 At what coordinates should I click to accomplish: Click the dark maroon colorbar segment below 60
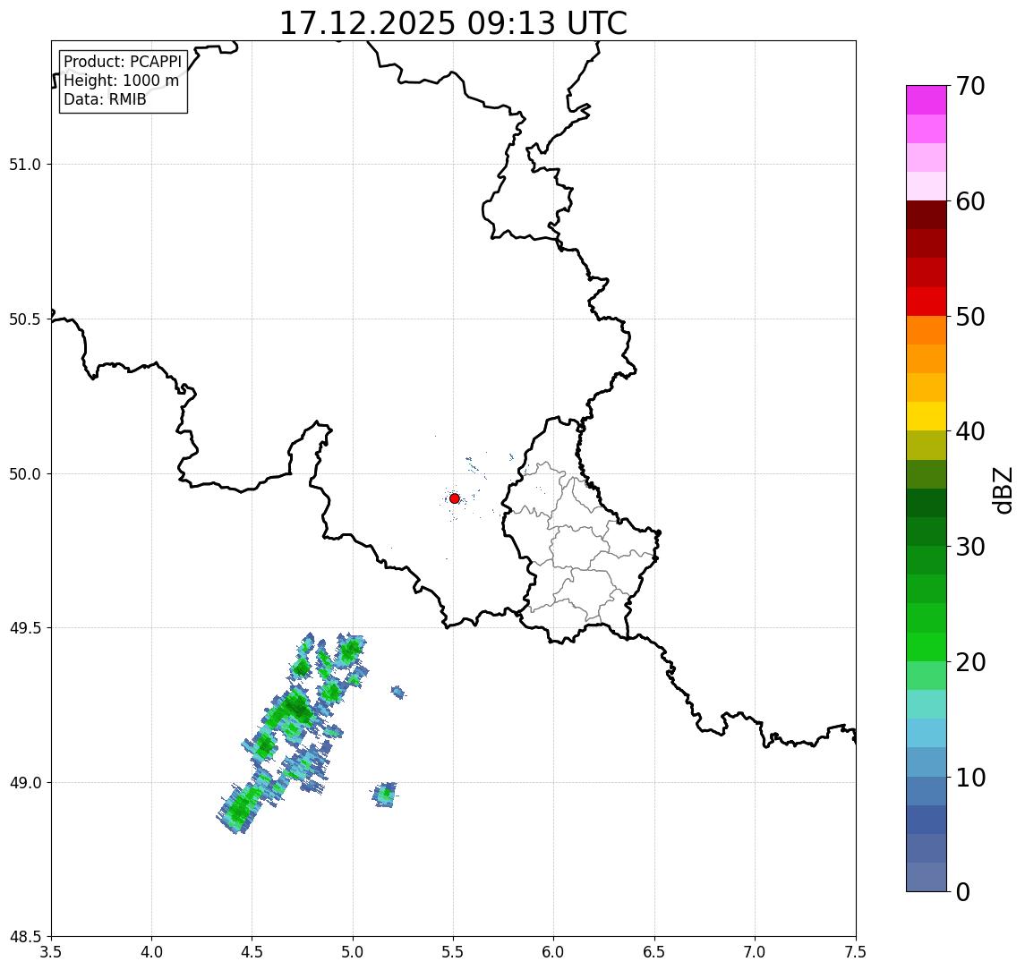click(927, 215)
